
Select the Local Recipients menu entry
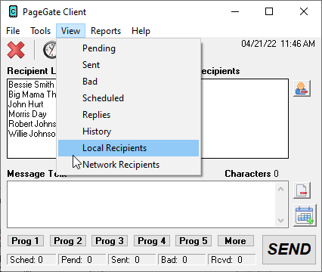[128, 148]
